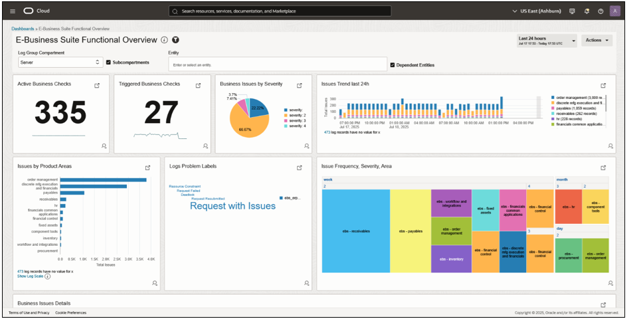Open the Last 24 hours time range dropdown
Image resolution: width=627 pixels, height=319 pixels.
pos(547,41)
